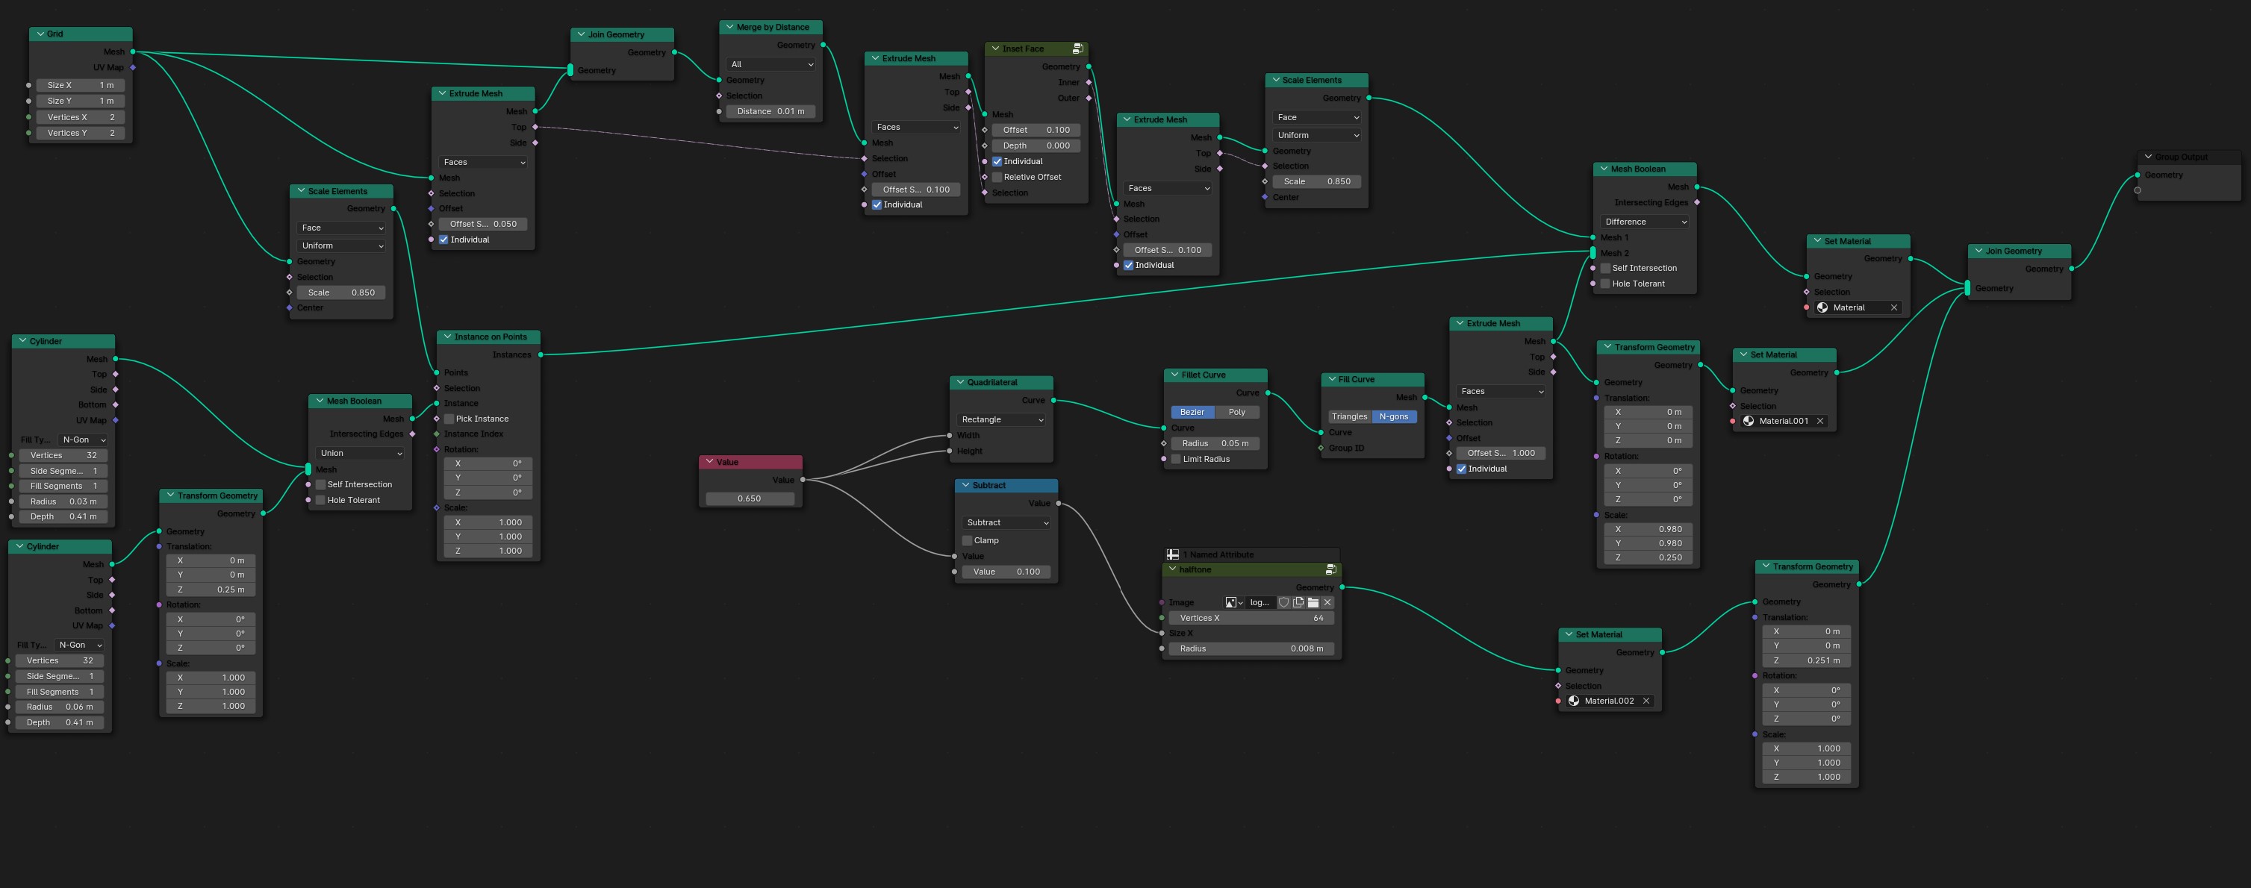The width and height of the screenshot is (2251, 888).
Task: Collapse the Fillet Curve node
Action: (1174, 375)
